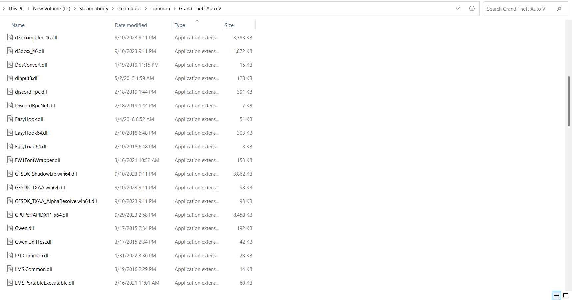Select file name dinput8.dll
The width and height of the screenshot is (572, 300).
click(27, 78)
